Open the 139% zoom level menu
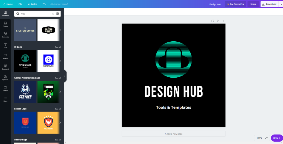283x144 pixels. tap(259, 138)
